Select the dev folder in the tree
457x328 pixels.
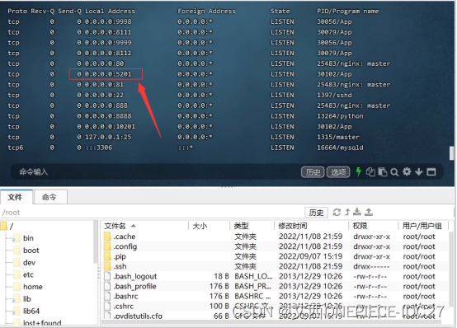[29, 263]
